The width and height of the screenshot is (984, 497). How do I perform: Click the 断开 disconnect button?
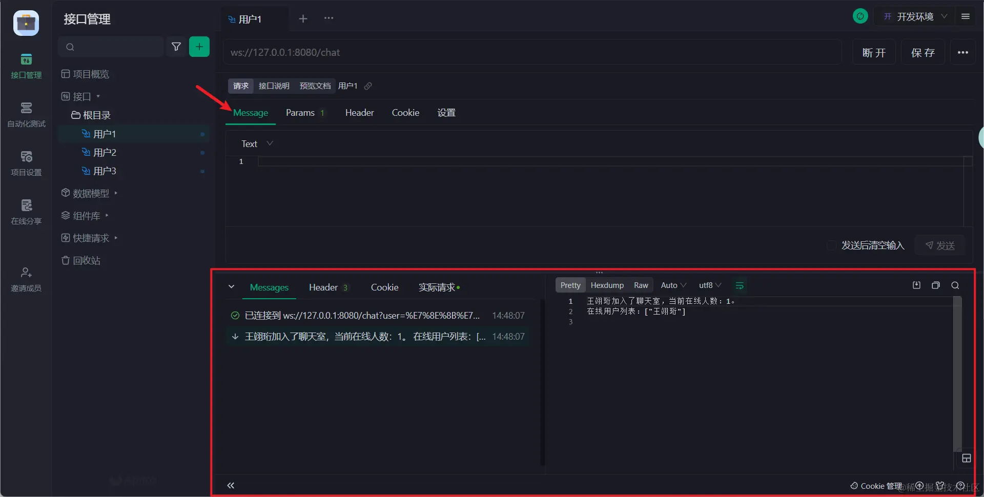874,52
